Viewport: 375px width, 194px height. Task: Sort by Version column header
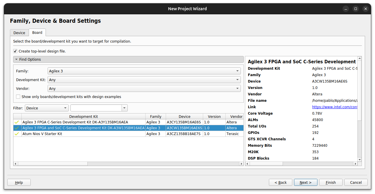click(x=214, y=116)
